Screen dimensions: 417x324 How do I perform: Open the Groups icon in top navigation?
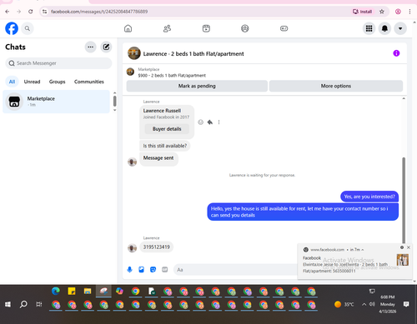coord(245,28)
